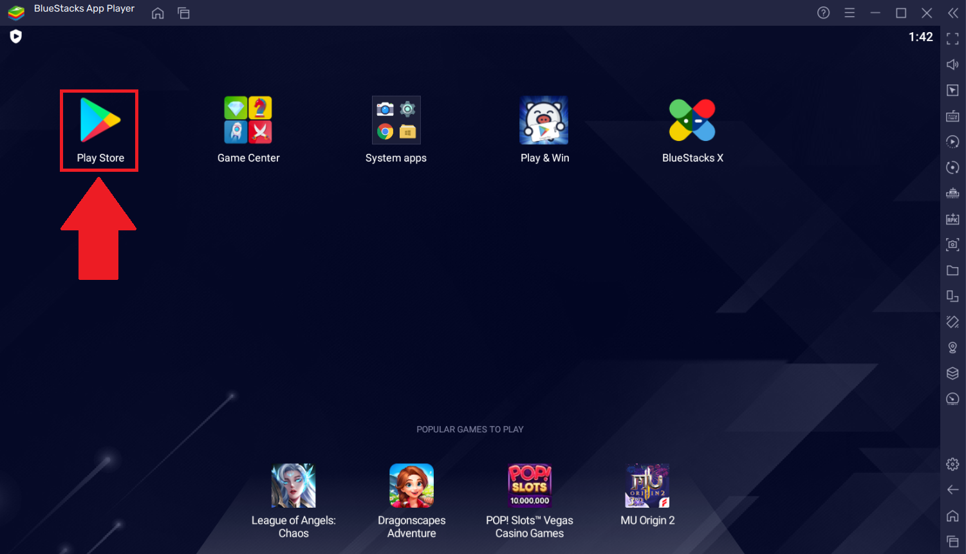Minimize the BlueStacks window
The width and height of the screenshot is (966, 554).
point(875,13)
